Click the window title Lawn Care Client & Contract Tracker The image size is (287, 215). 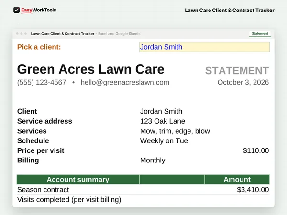click(x=63, y=34)
